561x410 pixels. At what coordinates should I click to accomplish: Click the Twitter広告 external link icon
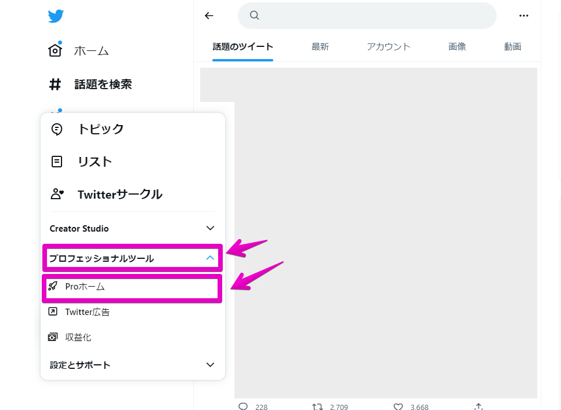coord(53,312)
